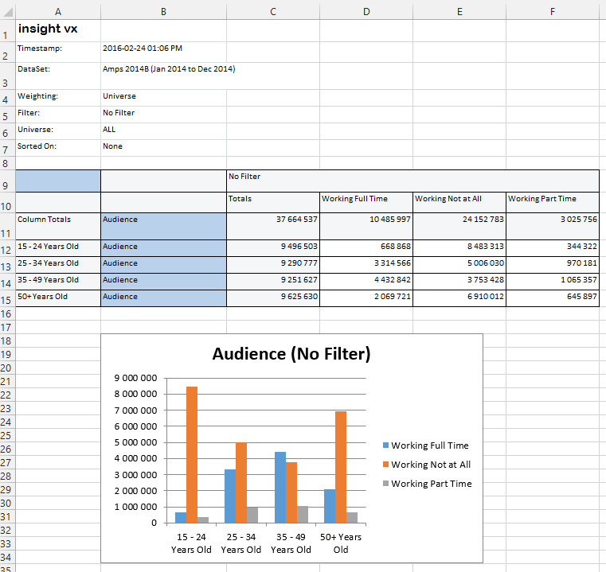Click the '344 322' cell

point(553,248)
